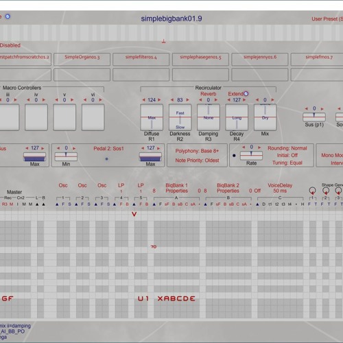Open the Note Priority: Oldest selector
Screen dimensions: 343x343
coord(197,161)
